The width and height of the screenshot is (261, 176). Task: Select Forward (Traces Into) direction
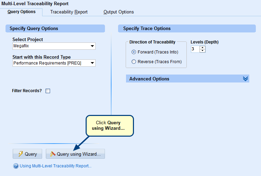(x=134, y=52)
